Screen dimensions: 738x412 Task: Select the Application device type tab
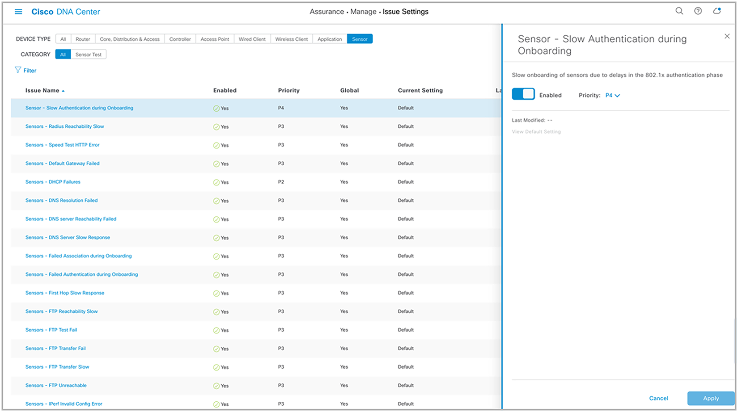click(330, 39)
